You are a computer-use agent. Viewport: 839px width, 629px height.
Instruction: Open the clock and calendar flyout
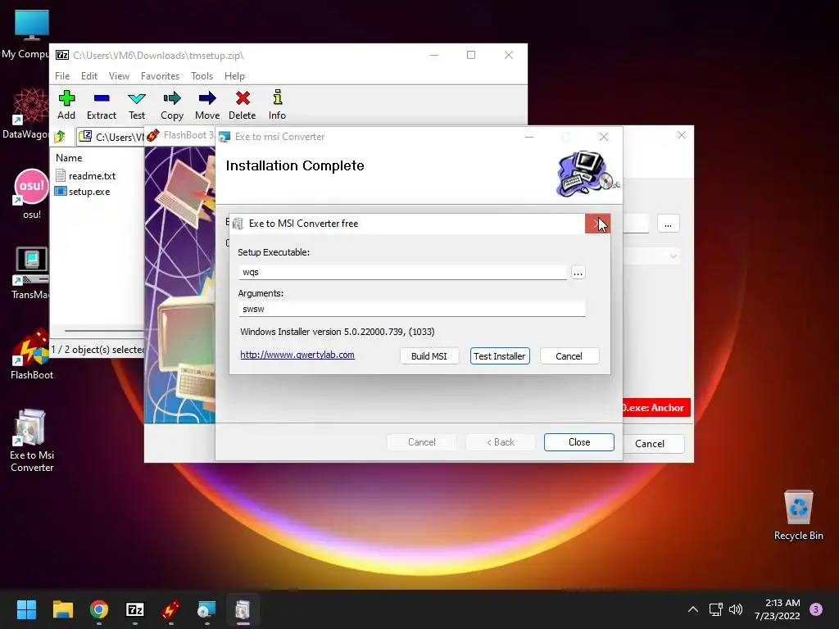[778, 609]
